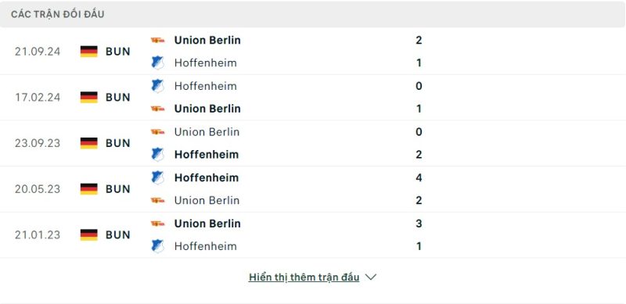Click Hoffenheim crest in 21.01.23 match

click(x=158, y=246)
